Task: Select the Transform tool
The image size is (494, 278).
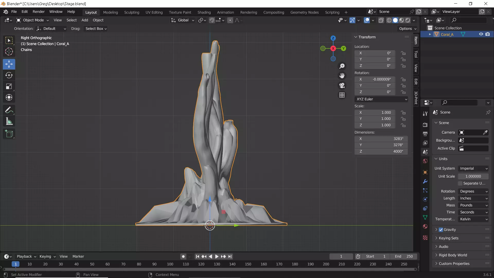Action: (x=9, y=97)
